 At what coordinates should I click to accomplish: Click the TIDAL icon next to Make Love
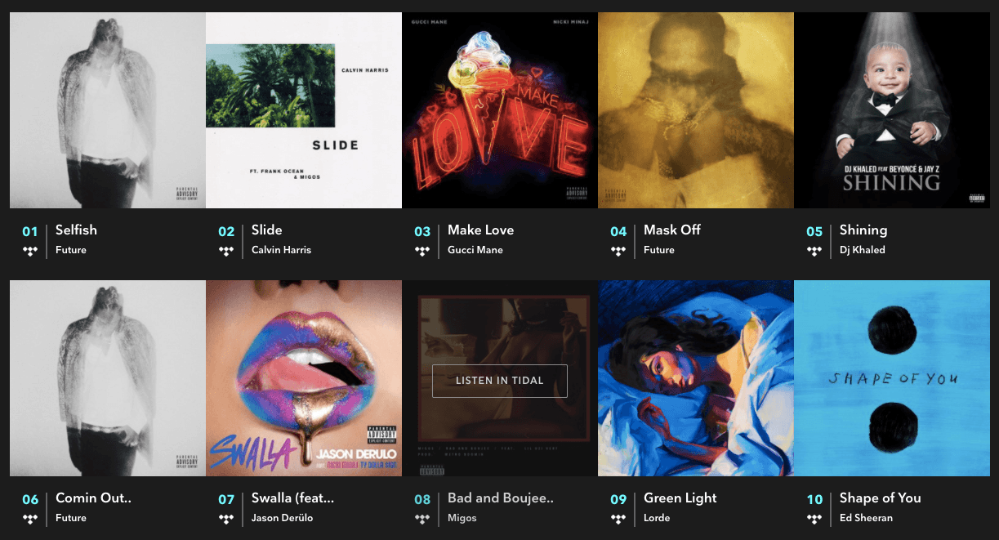tap(422, 250)
